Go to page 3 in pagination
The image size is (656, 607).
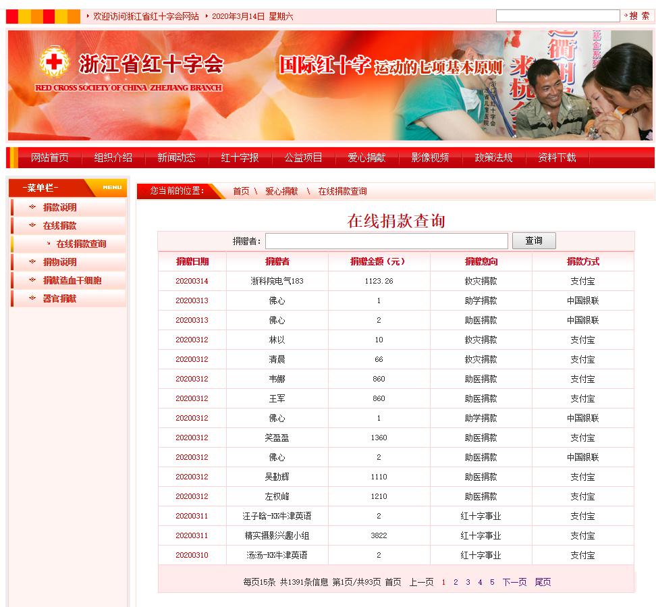point(468,582)
